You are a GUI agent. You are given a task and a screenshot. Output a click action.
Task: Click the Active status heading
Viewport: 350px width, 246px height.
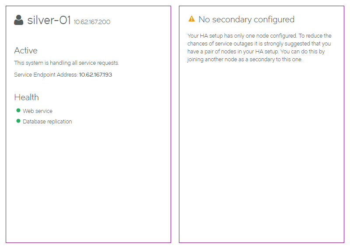point(26,50)
